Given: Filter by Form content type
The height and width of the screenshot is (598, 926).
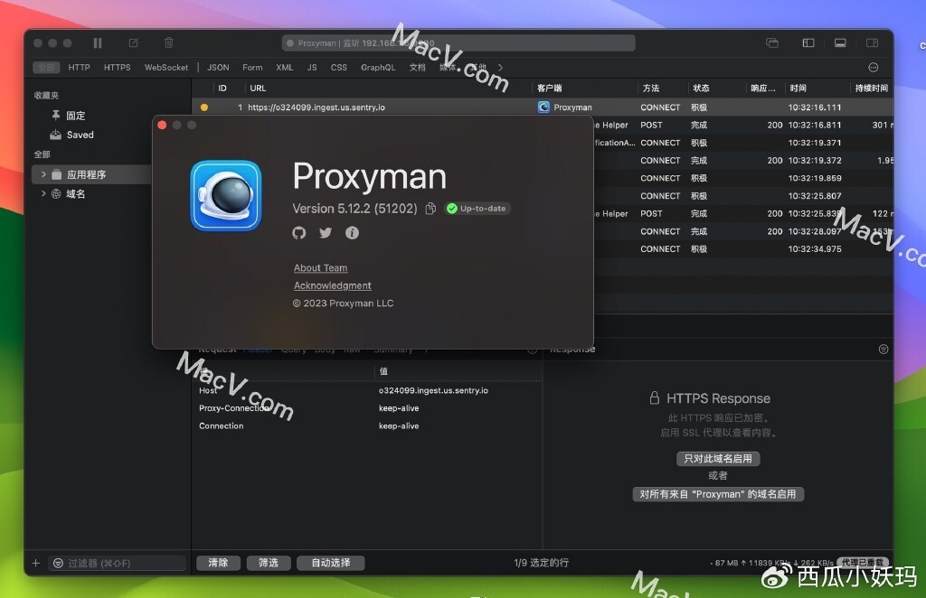Looking at the screenshot, I should click(252, 67).
